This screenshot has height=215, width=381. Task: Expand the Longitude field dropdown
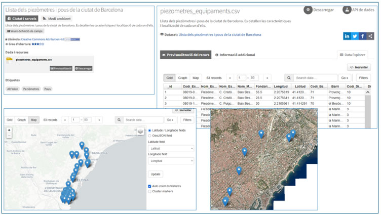[171, 161]
